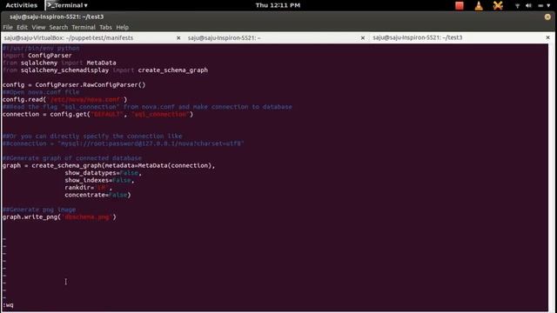The width and height of the screenshot is (557, 313).
Task: Click the 'graph.write_png(' line
Action: (x=59, y=216)
